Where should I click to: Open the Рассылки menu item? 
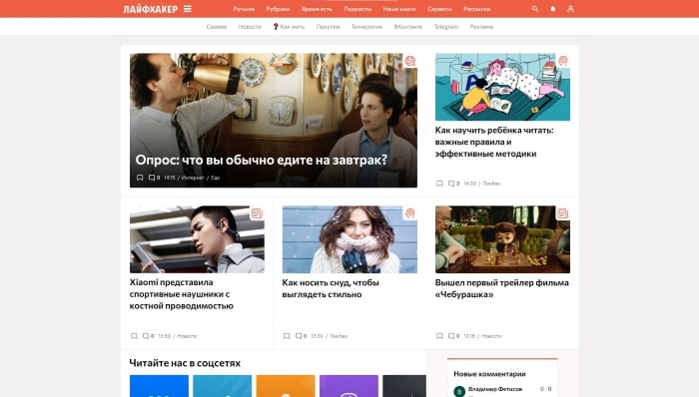(476, 9)
